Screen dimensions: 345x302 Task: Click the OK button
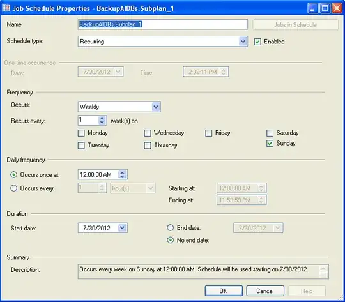click(x=224, y=291)
